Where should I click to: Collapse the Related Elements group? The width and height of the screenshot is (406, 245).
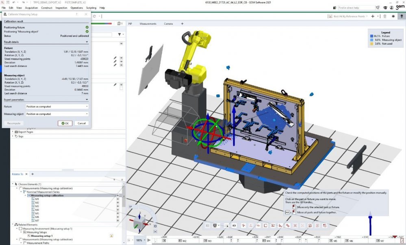13,225
